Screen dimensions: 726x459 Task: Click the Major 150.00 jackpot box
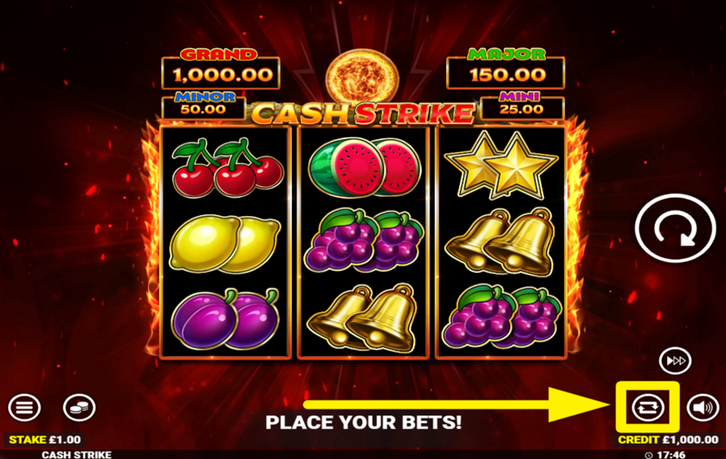click(506, 69)
